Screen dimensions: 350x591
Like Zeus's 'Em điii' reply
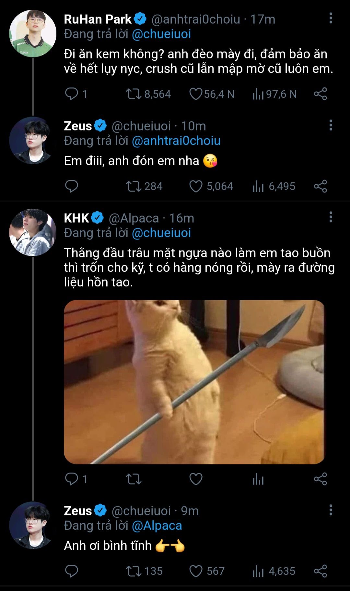(196, 186)
